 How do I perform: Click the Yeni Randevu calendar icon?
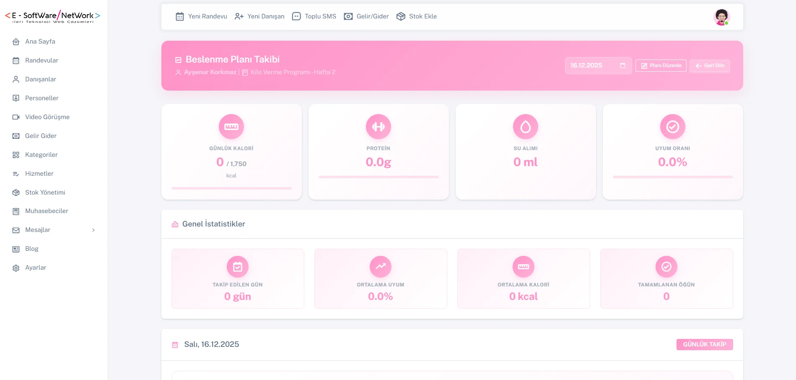pos(180,16)
